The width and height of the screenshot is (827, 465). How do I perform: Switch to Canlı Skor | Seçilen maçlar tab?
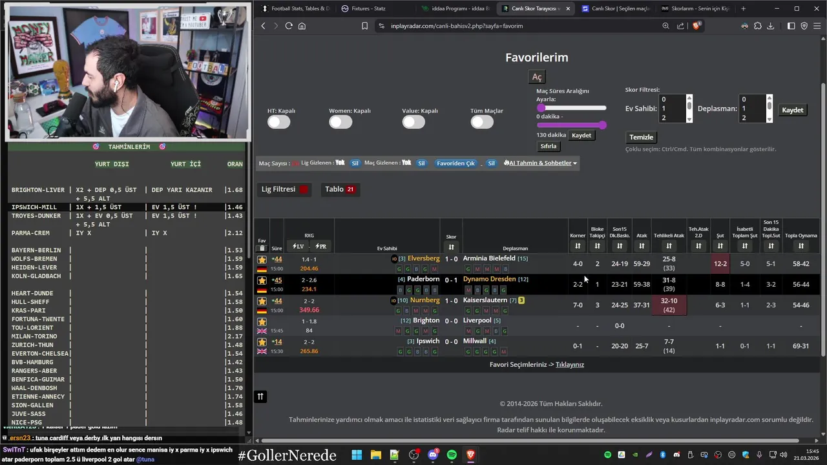tap(616, 8)
